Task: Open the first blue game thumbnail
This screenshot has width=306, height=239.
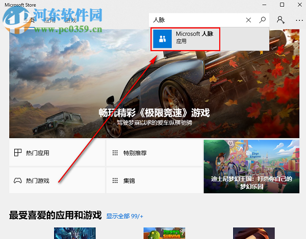Action: coord(75,233)
